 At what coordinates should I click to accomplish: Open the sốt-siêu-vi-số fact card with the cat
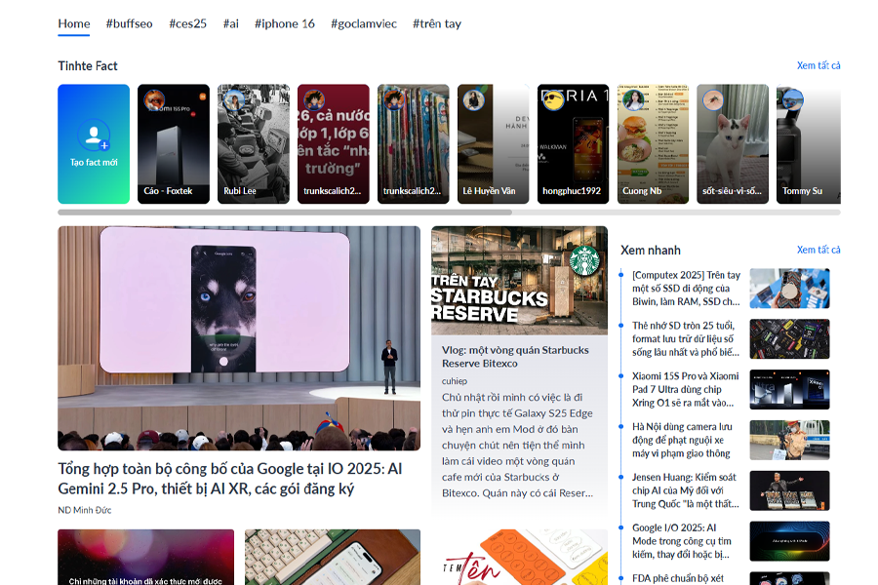[733, 144]
